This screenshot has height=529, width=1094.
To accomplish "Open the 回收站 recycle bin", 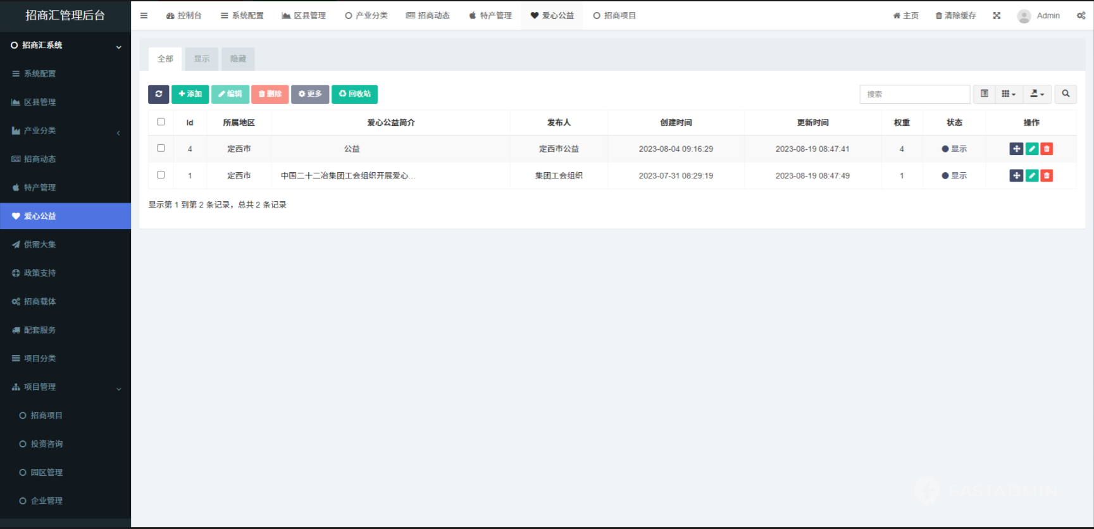I will point(354,94).
